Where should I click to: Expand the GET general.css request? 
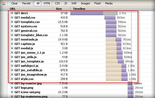click(12, 31)
